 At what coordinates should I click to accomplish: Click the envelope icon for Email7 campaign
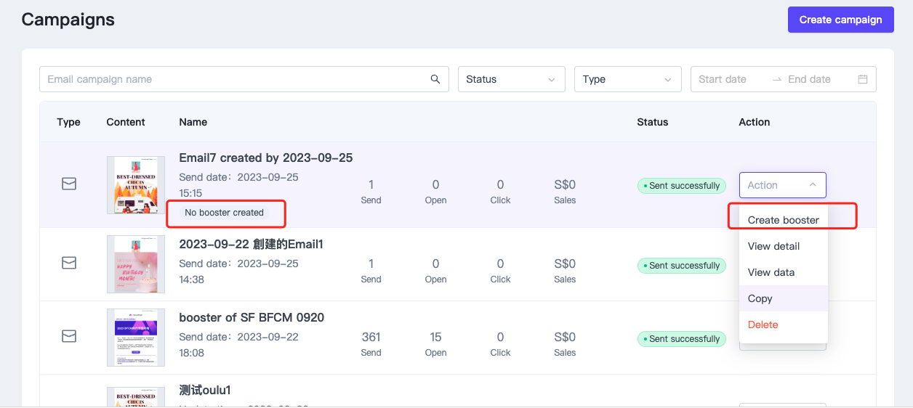click(69, 184)
